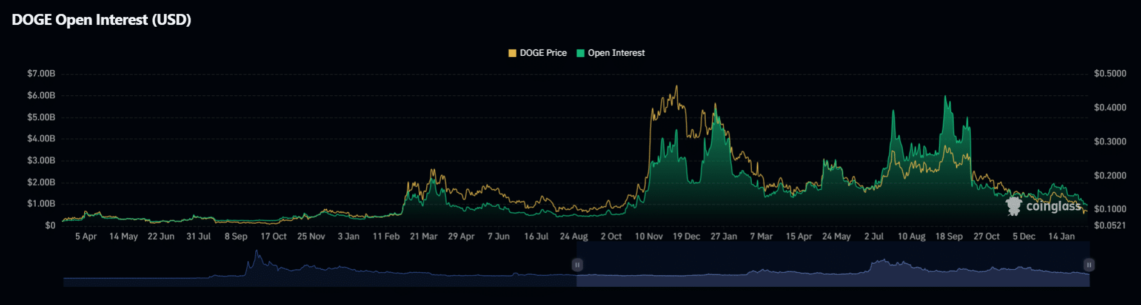The width and height of the screenshot is (1141, 305).
Task: Click the $0.1000 price axis label
Action: [1110, 209]
